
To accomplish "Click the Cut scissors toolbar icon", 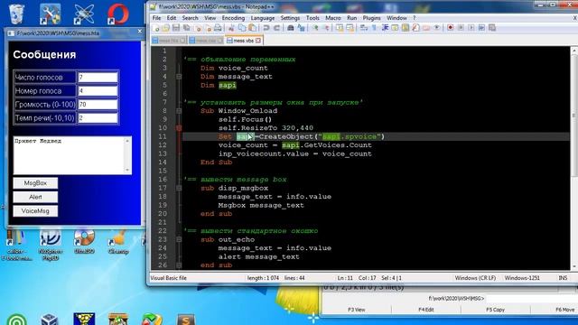I will [x=231, y=28].
